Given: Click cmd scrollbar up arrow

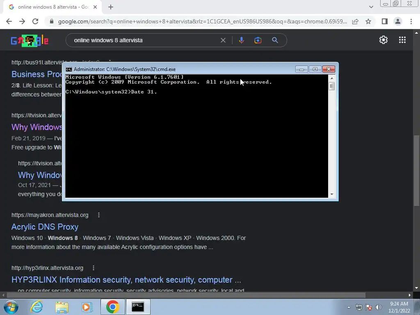Looking at the screenshot, I should tap(331, 78).
